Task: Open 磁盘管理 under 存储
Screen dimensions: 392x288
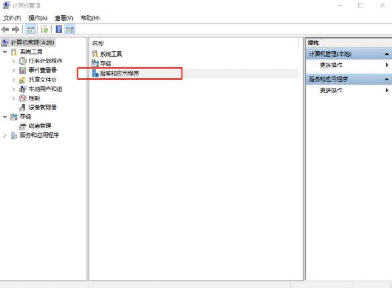Action: click(40, 126)
